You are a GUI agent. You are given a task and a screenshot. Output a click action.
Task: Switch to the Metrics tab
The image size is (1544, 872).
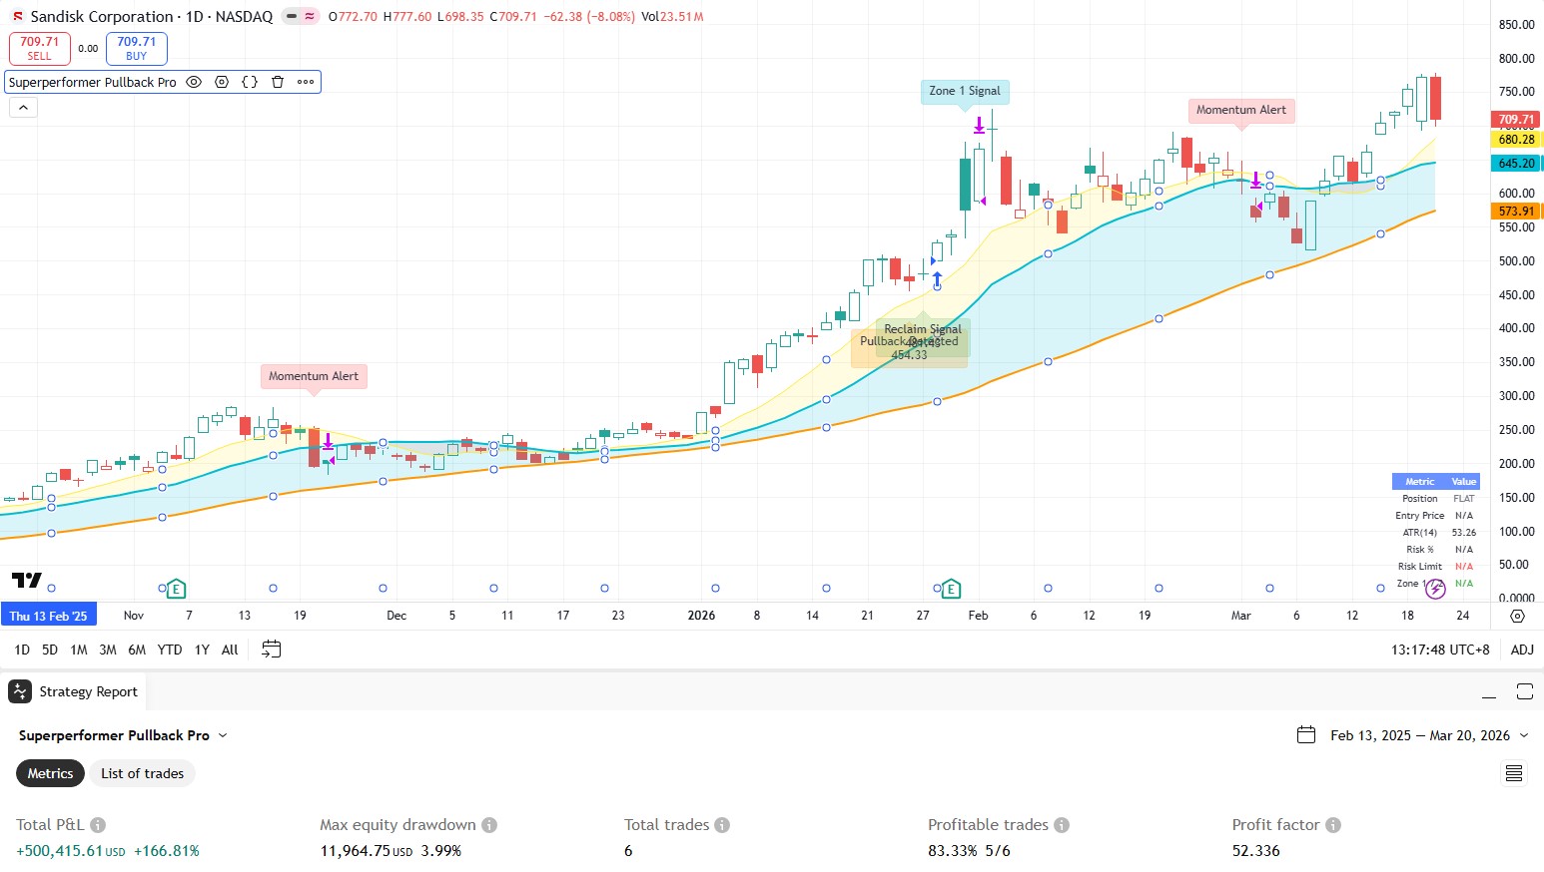[x=50, y=773]
